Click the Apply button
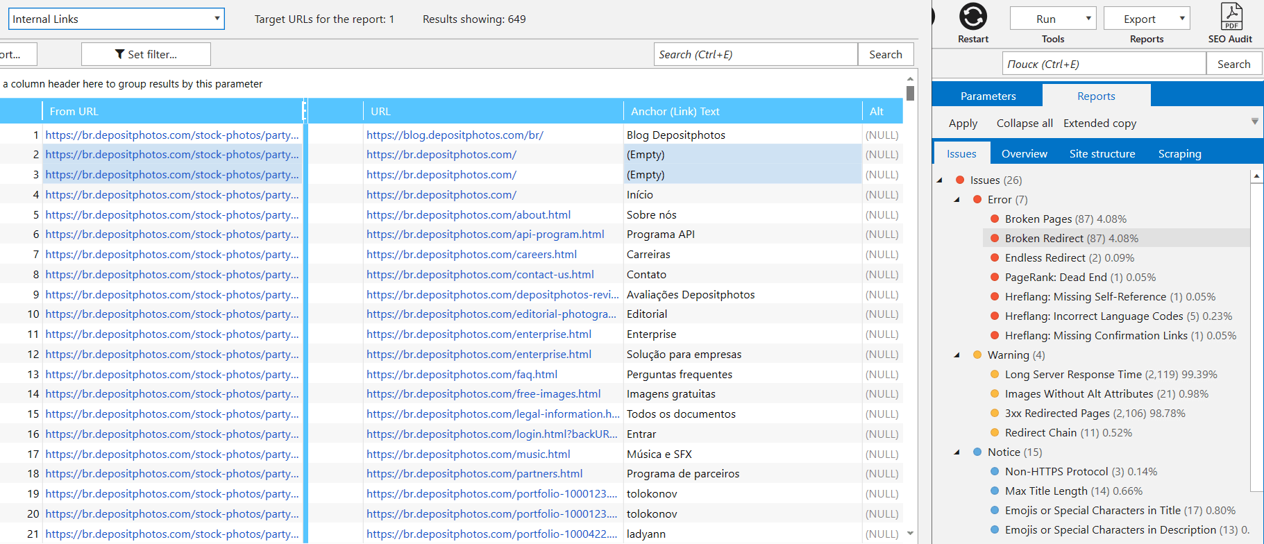 (963, 124)
